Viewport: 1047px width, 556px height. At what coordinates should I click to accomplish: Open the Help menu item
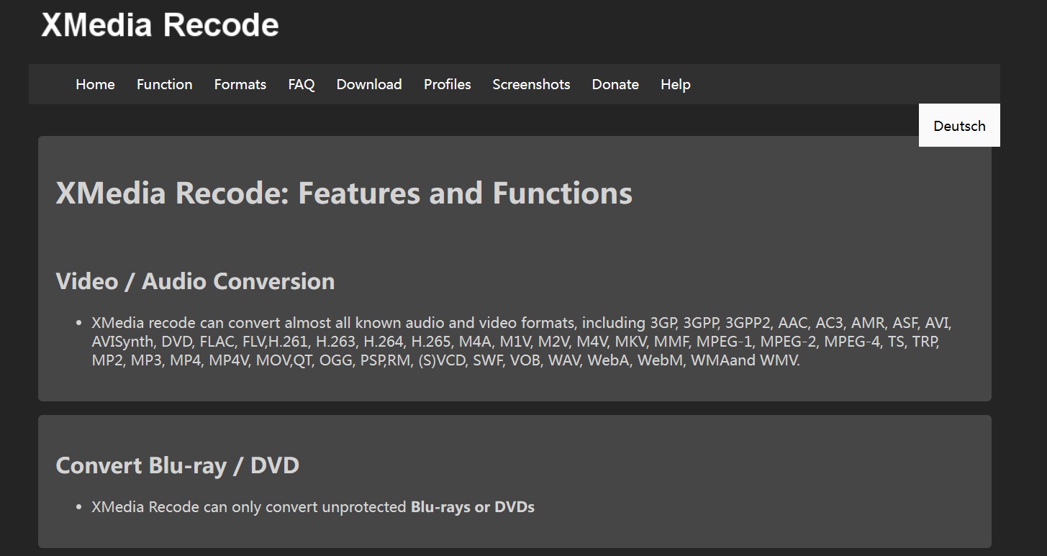click(x=675, y=84)
